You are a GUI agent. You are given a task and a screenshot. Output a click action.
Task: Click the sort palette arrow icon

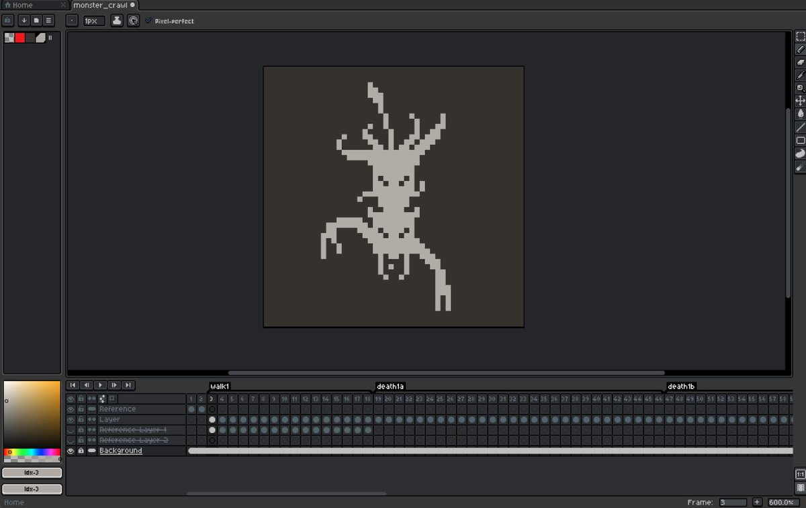(x=24, y=21)
